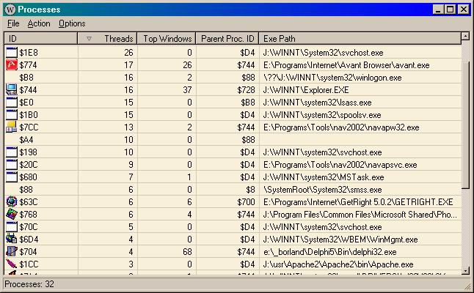Screen dimensions: 474x293
Task: Click the Apache feather icon in row $1CC
Action: click(x=12, y=264)
